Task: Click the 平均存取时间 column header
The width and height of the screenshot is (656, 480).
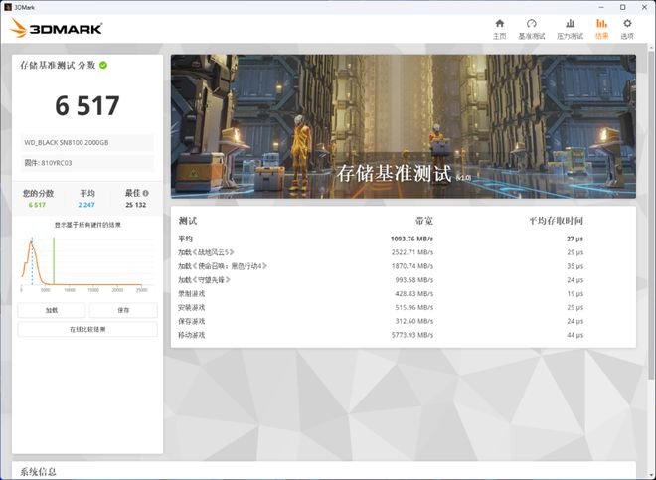Action: (556, 221)
